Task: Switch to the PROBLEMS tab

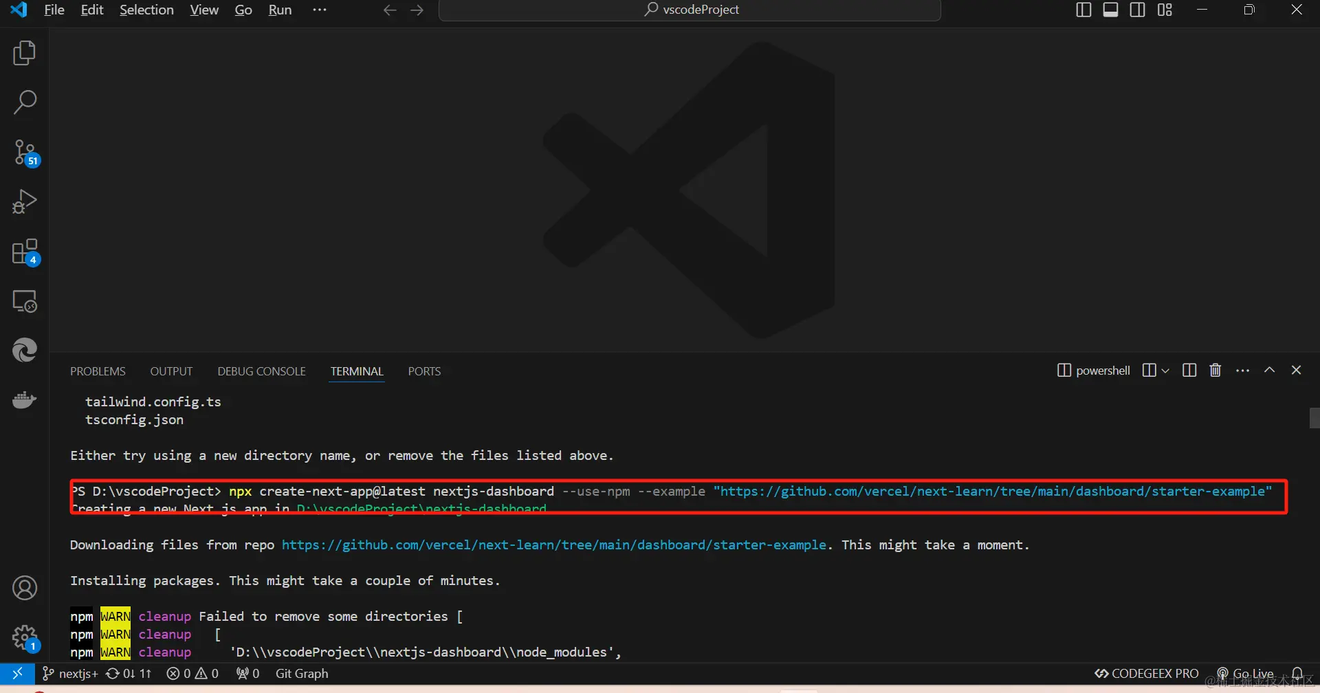Action: point(98,371)
